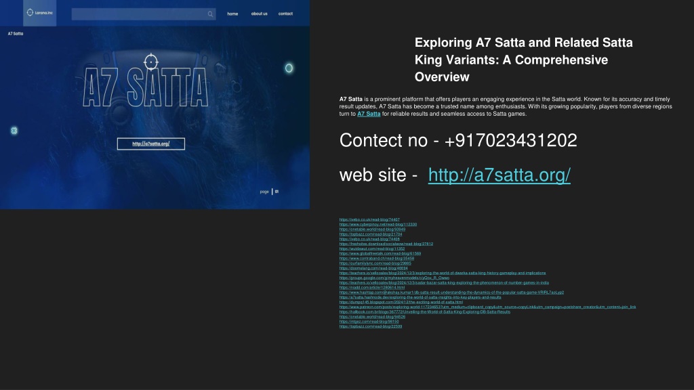Open the topbazz.com read-blog/21704 link
The height and width of the screenshot is (390, 694).
pos(371,234)
